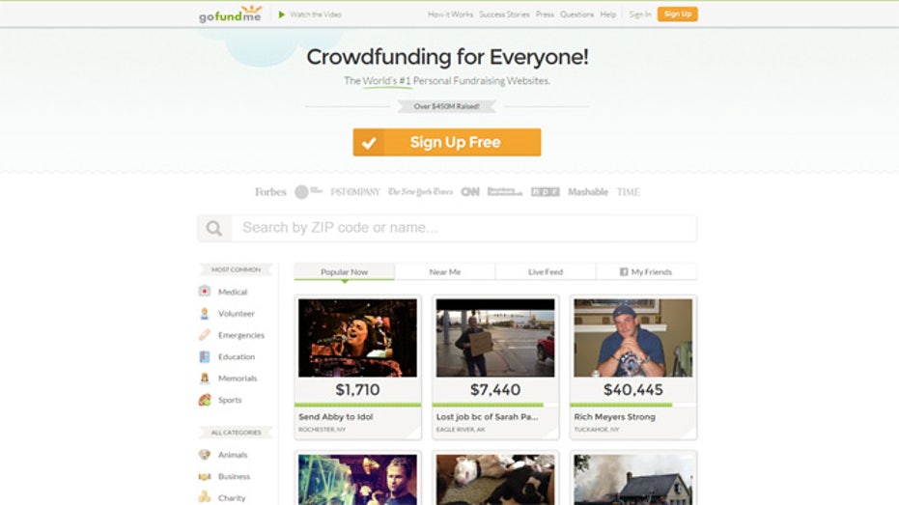Viewport: 899px width, 505px height.
Task: Open the Send Abby to Idol thumbnail
Action: point(357,338)
